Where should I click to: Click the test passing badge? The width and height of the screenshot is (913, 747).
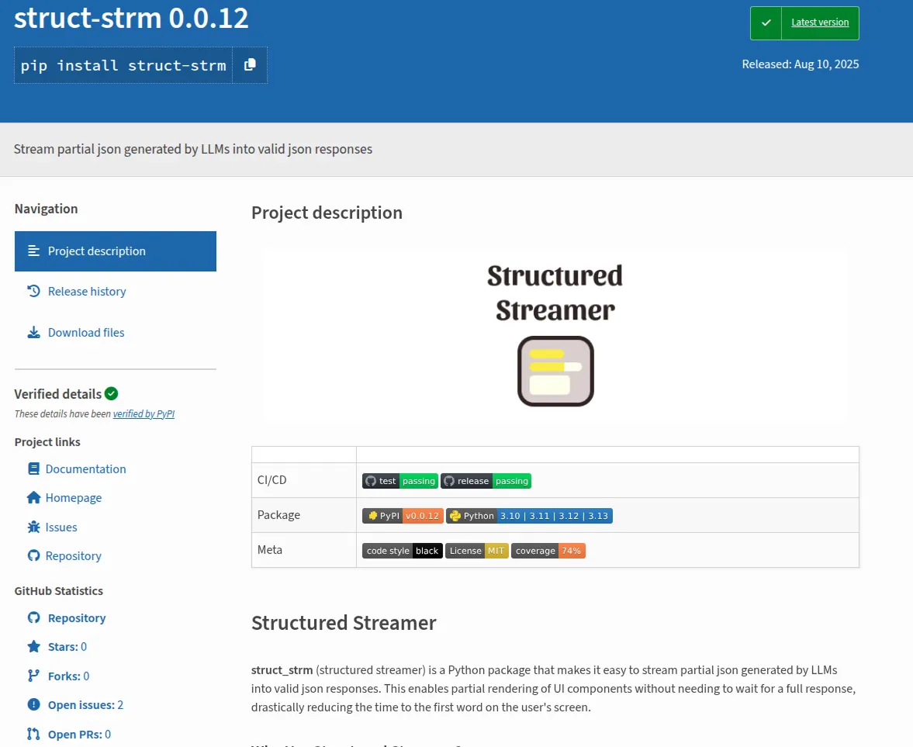(x=400, y=481)
